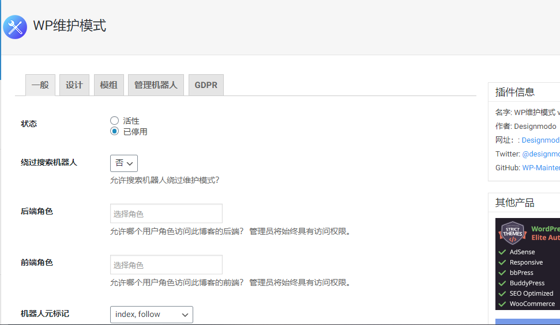
Task: Click the 允许搜索机器人绕过维护模式? help text
Action: click(164, 180)
